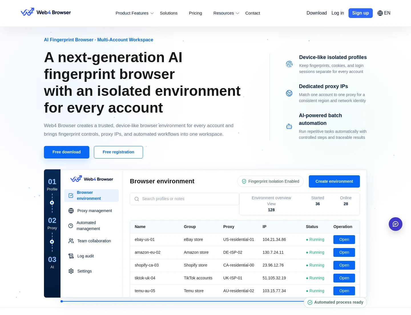This screenshot has width=411, height=315.
Task: Click the Web4 Browser logo in dashboard sidebar
Action: tap(92, 179)
